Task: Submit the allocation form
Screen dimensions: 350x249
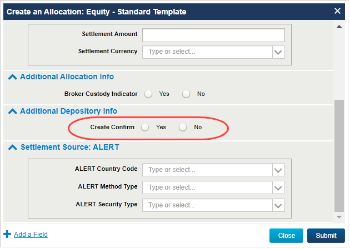Action: 326,236
